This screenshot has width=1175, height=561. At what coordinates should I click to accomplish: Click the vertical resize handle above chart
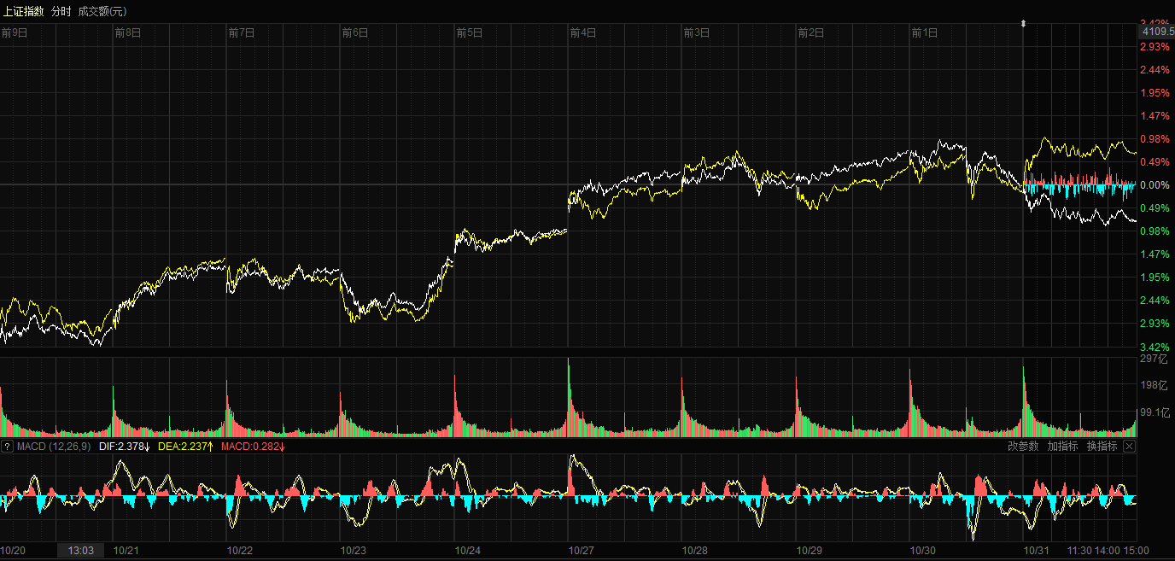pos(1023,24)
